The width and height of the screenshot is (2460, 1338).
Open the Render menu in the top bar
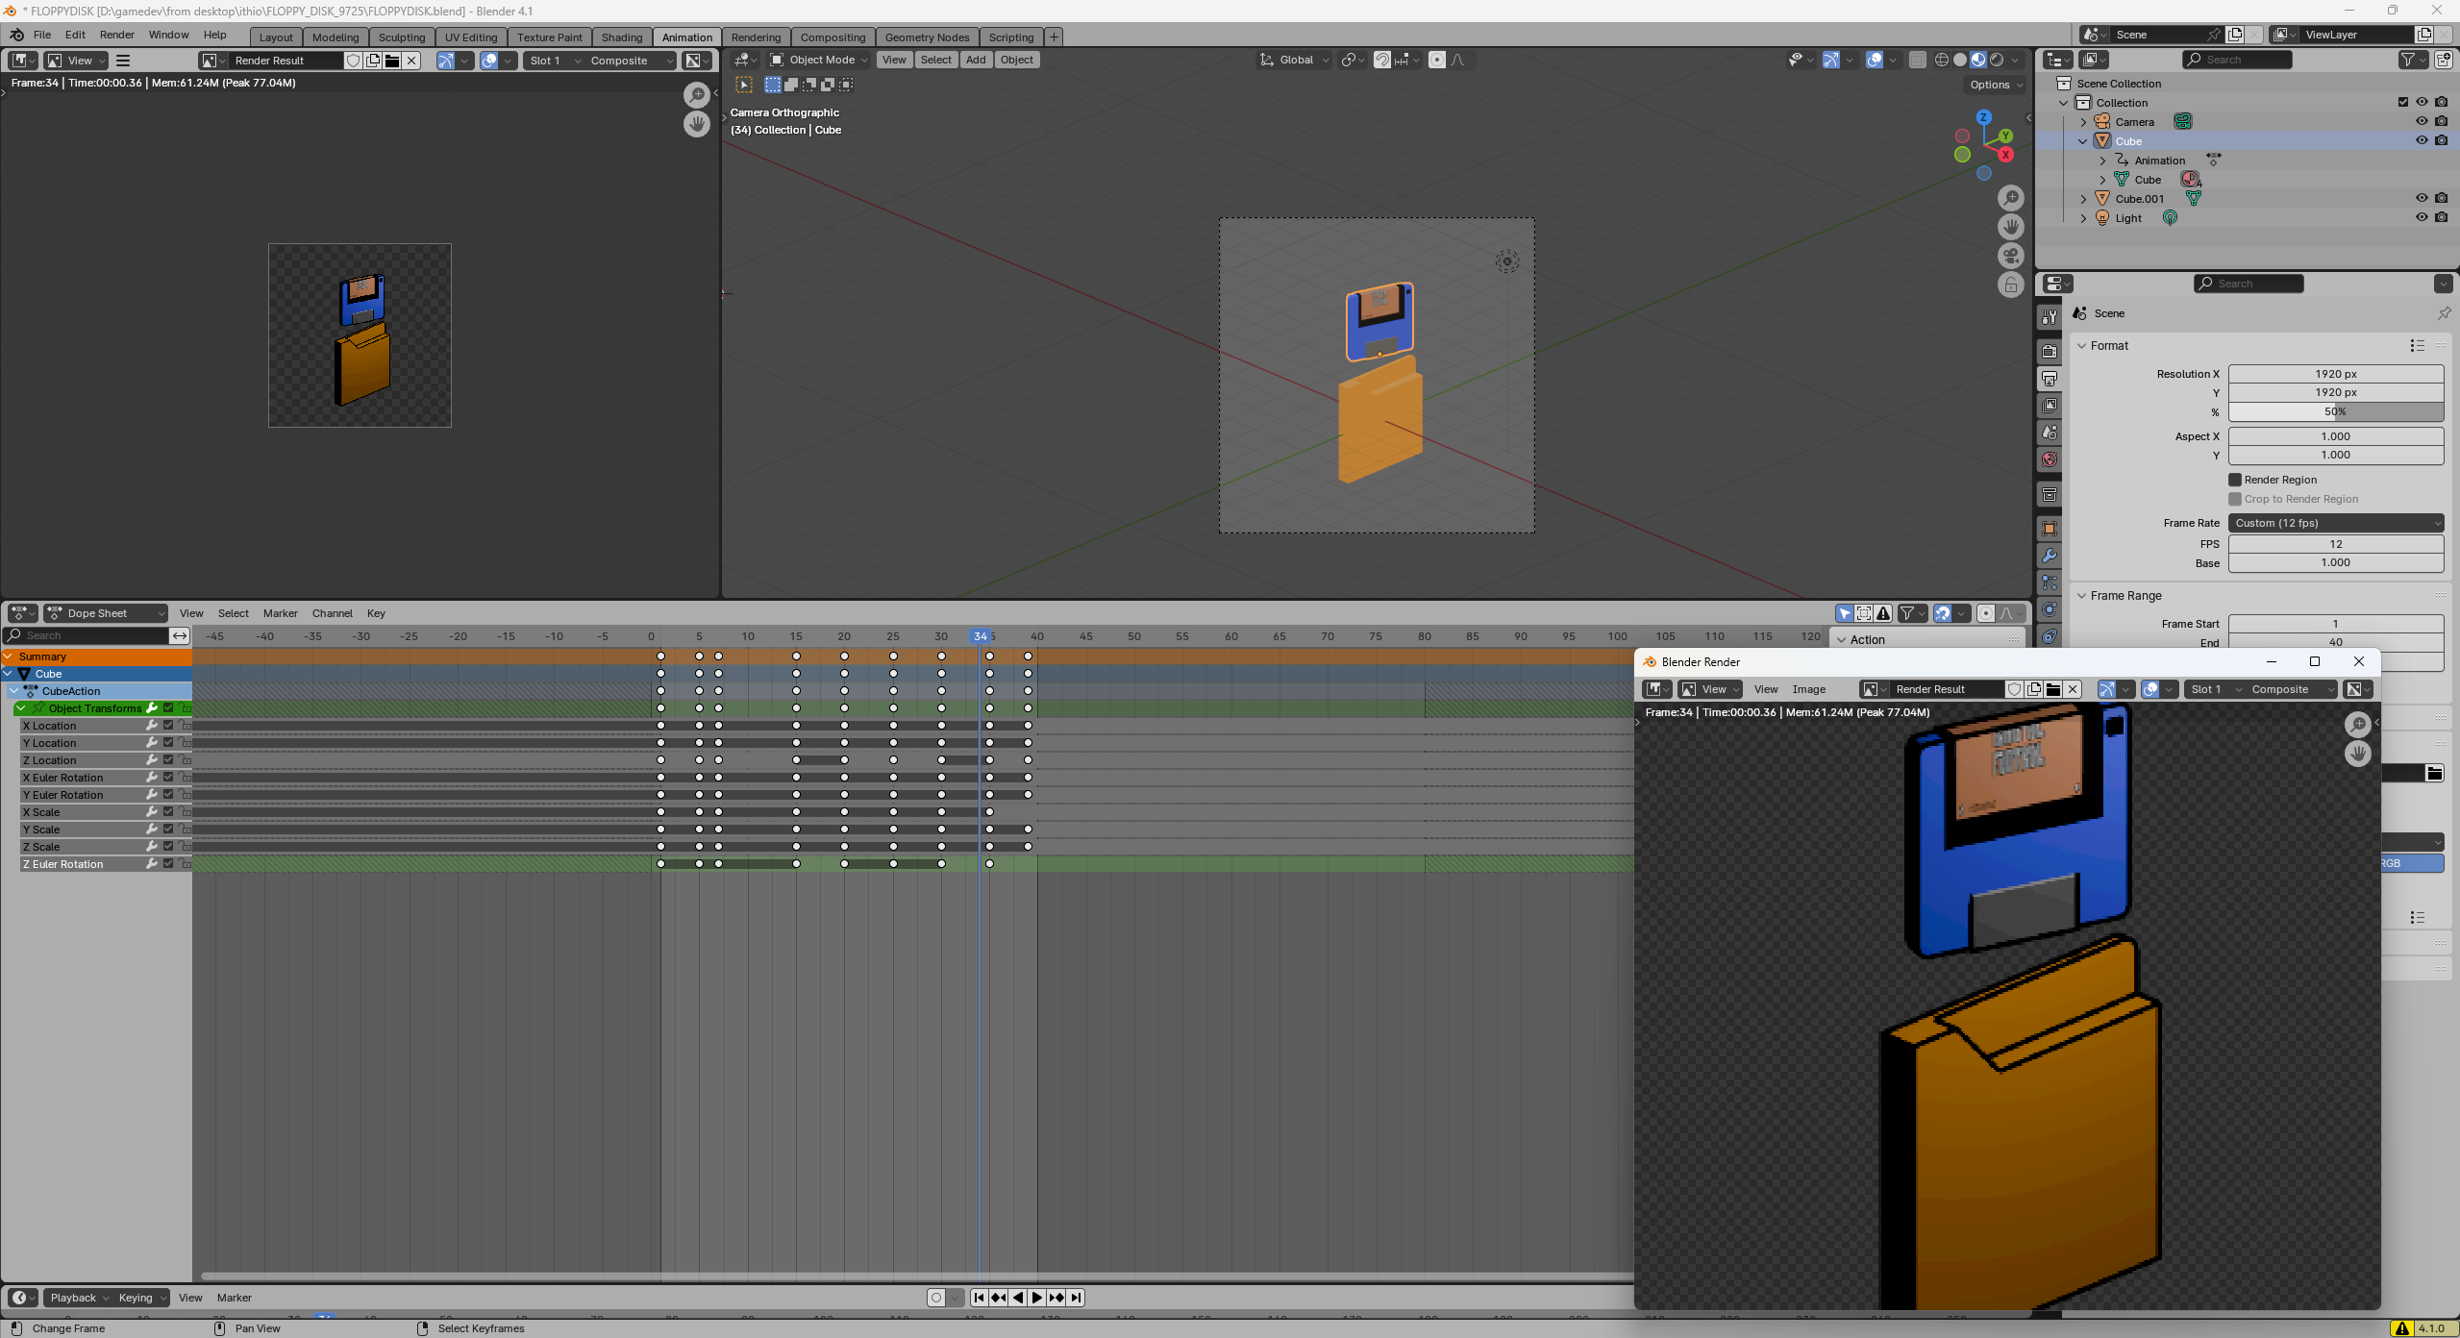click(x=117, y=35)
